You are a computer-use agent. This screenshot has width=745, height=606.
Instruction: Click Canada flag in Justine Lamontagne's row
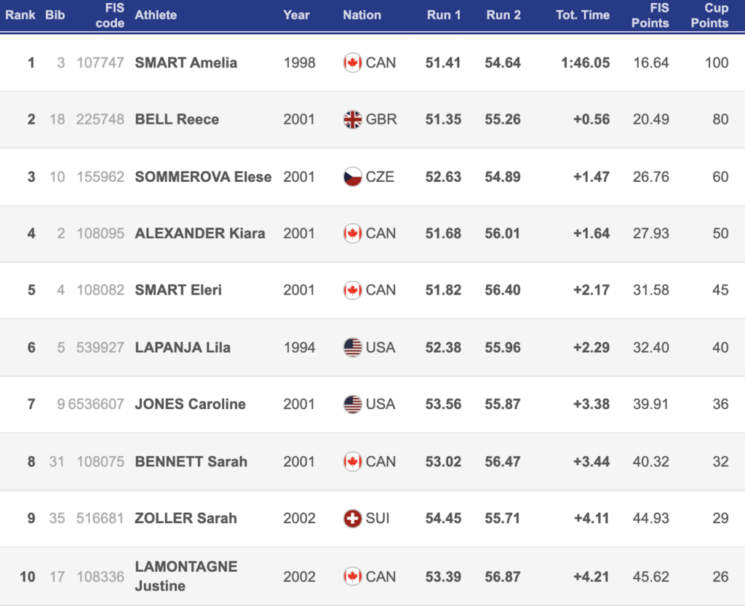click(x=352, y=577)
